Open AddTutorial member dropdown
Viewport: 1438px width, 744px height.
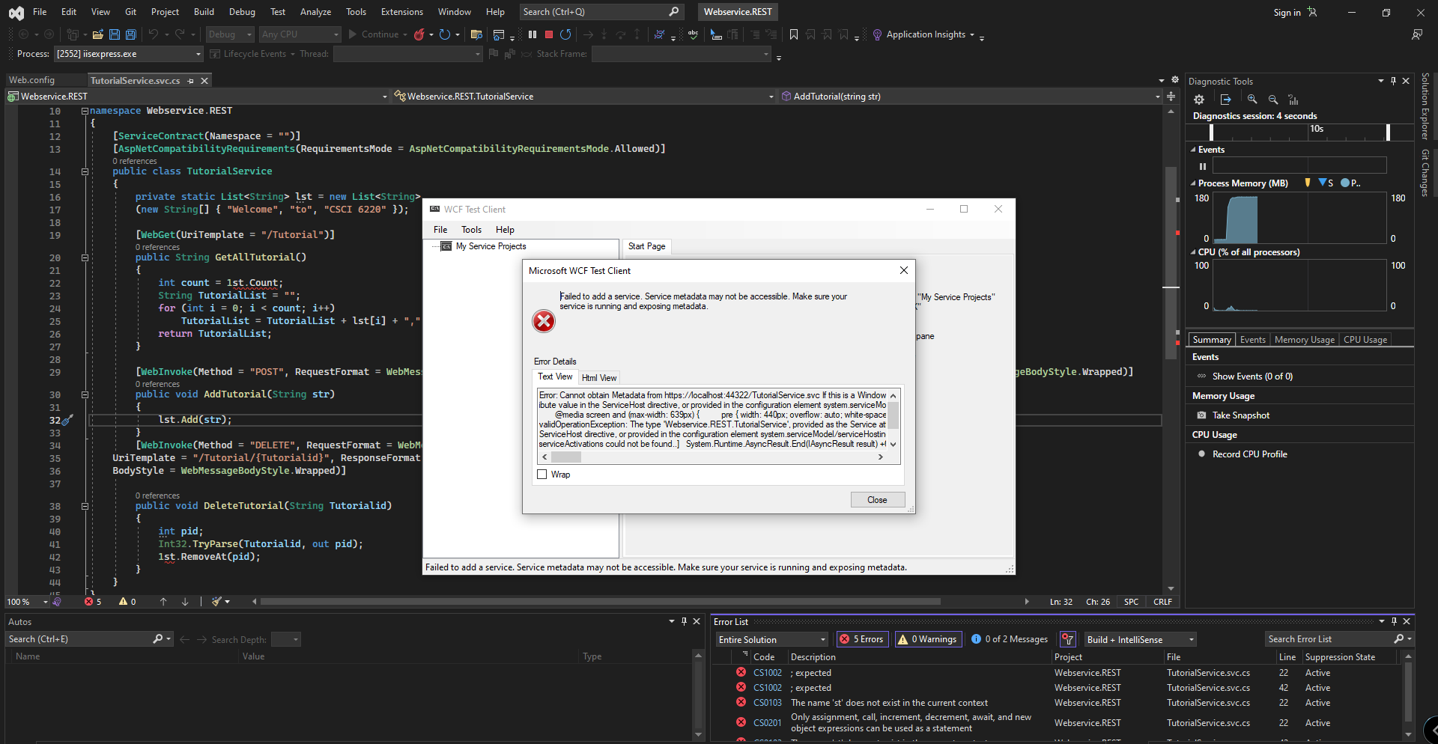coord(971,97)
